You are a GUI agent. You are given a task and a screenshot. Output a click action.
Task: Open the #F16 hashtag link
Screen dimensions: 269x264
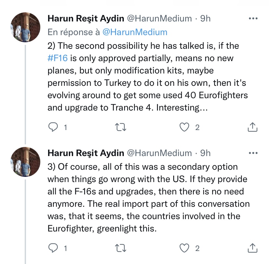57,59
